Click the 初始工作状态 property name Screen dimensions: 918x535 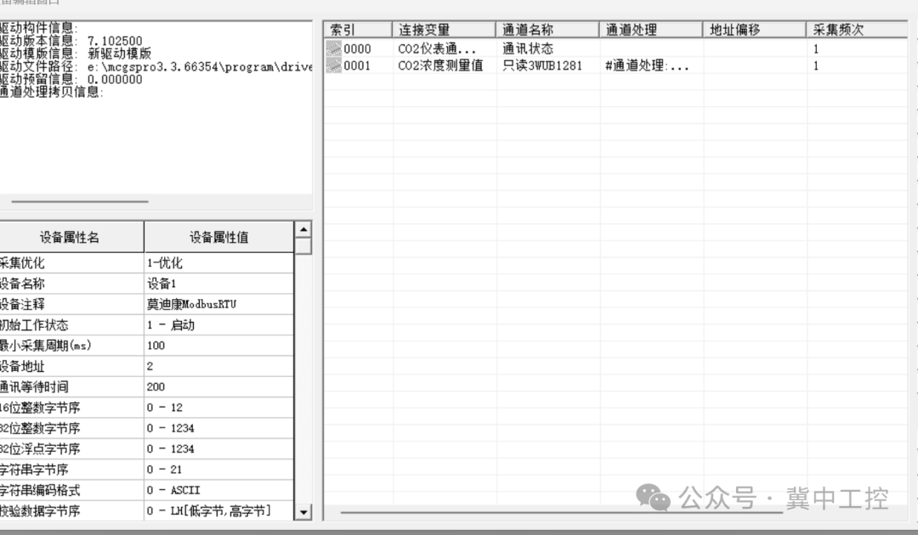(71, 325)
